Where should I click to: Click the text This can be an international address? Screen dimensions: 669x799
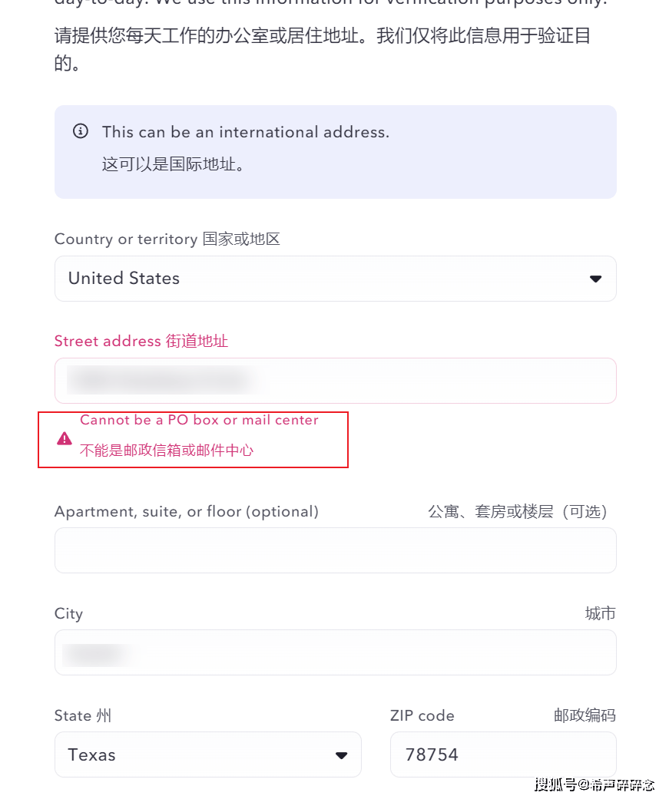pos(246,132)
